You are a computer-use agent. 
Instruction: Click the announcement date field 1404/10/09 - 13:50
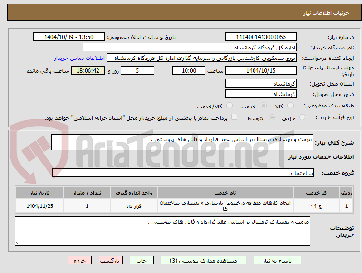[x=69, y=37]
